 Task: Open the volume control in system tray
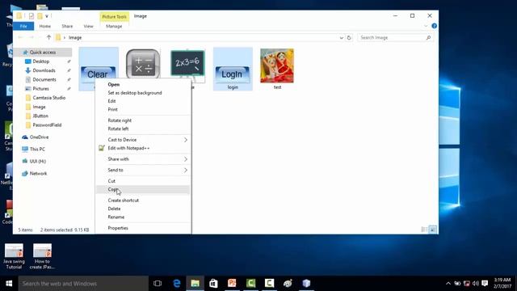pos(476,284)
